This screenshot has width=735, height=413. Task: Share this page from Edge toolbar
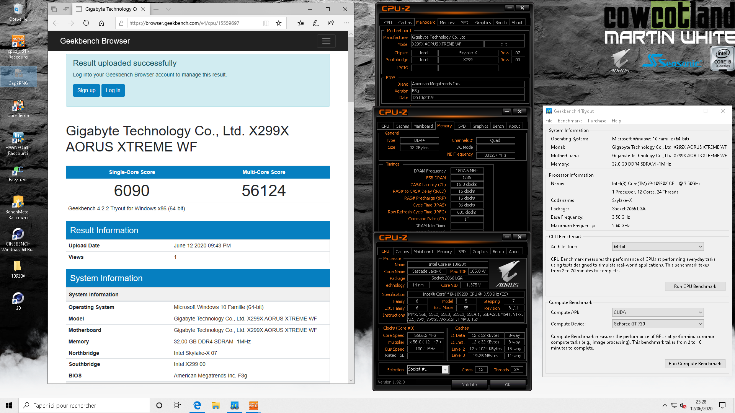point(331,23)
